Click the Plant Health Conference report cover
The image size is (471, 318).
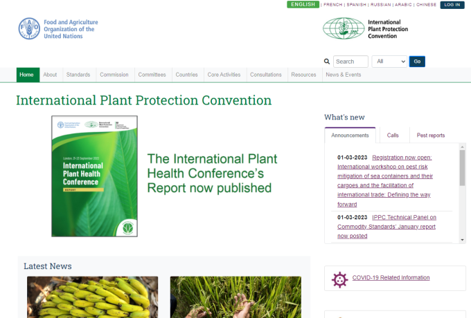pyautogui.click(x=94, y=176)
